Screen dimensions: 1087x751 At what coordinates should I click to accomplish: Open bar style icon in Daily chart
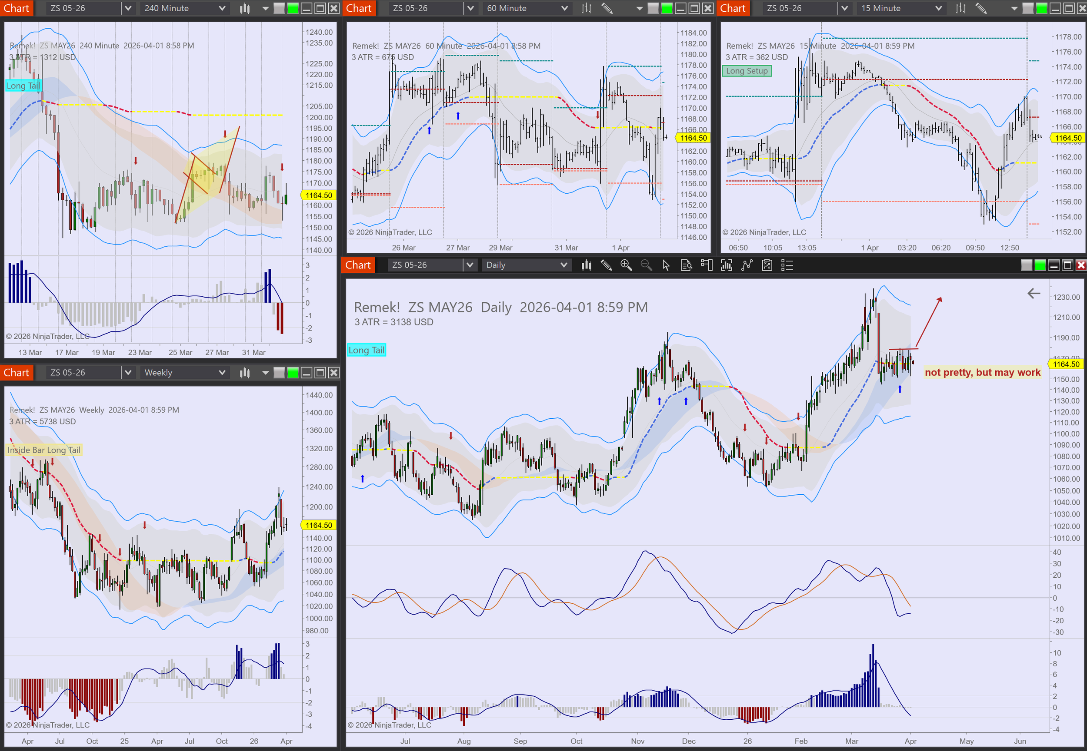[x=586, y=265]
